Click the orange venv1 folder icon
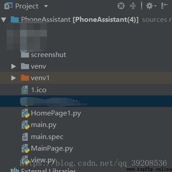The width and height of the screenshot is (172, 172). coord(25,78)
